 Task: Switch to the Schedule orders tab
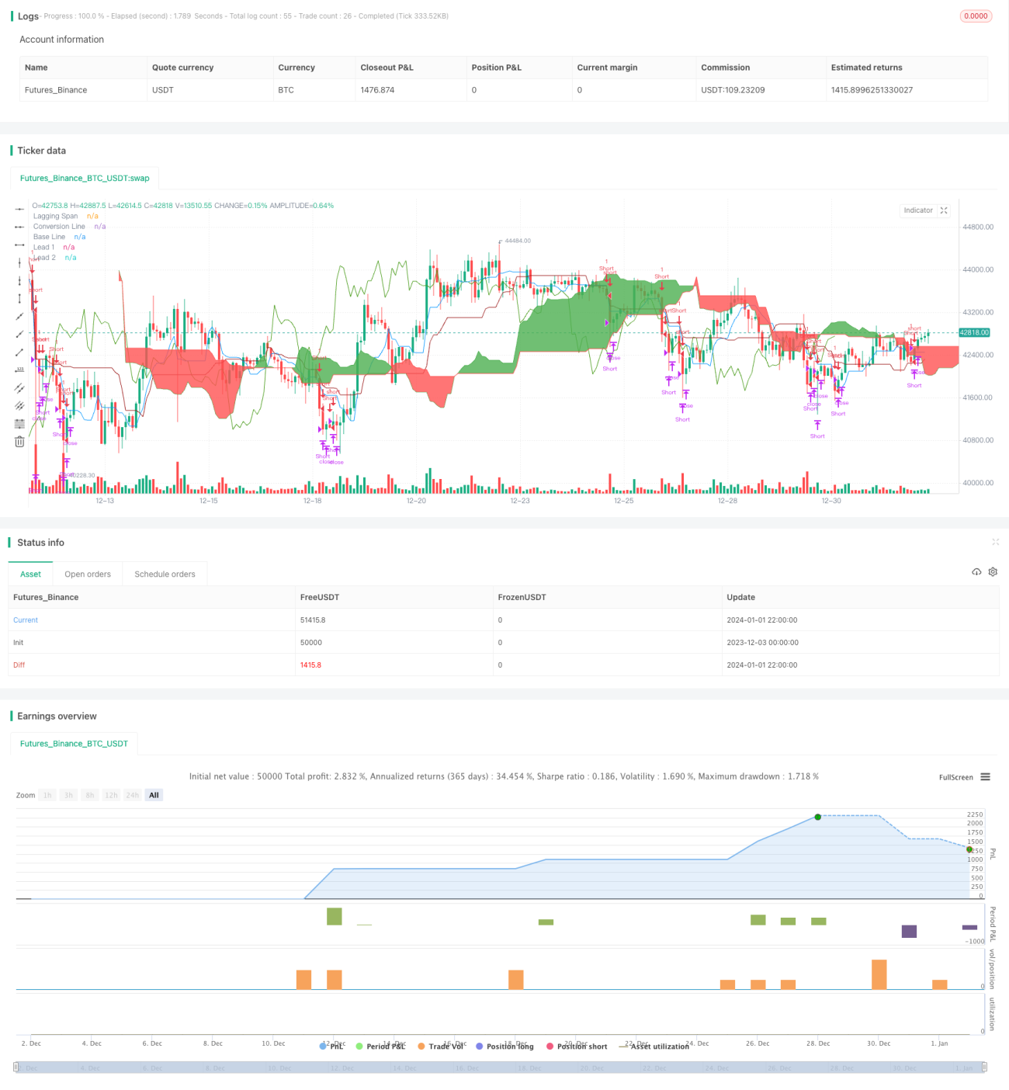[x=165, y=575]
